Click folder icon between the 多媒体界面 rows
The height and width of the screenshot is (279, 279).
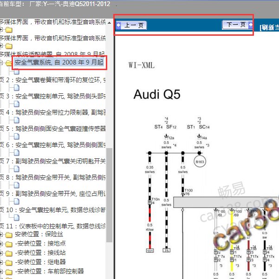[x=9, y=30]
